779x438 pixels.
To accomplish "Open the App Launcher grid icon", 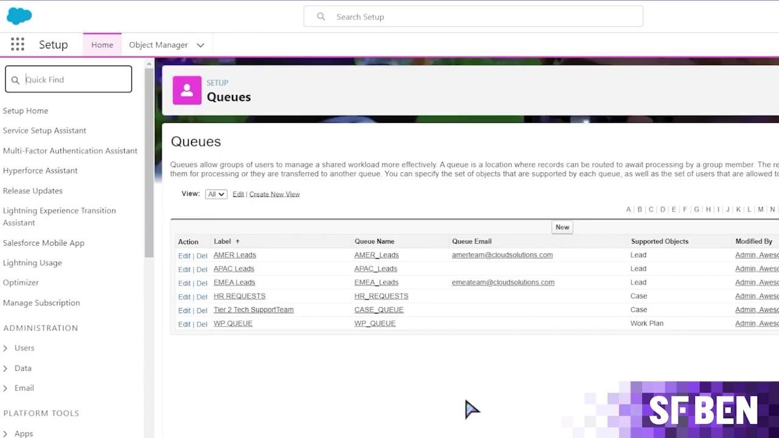I will tap(18, 44).
